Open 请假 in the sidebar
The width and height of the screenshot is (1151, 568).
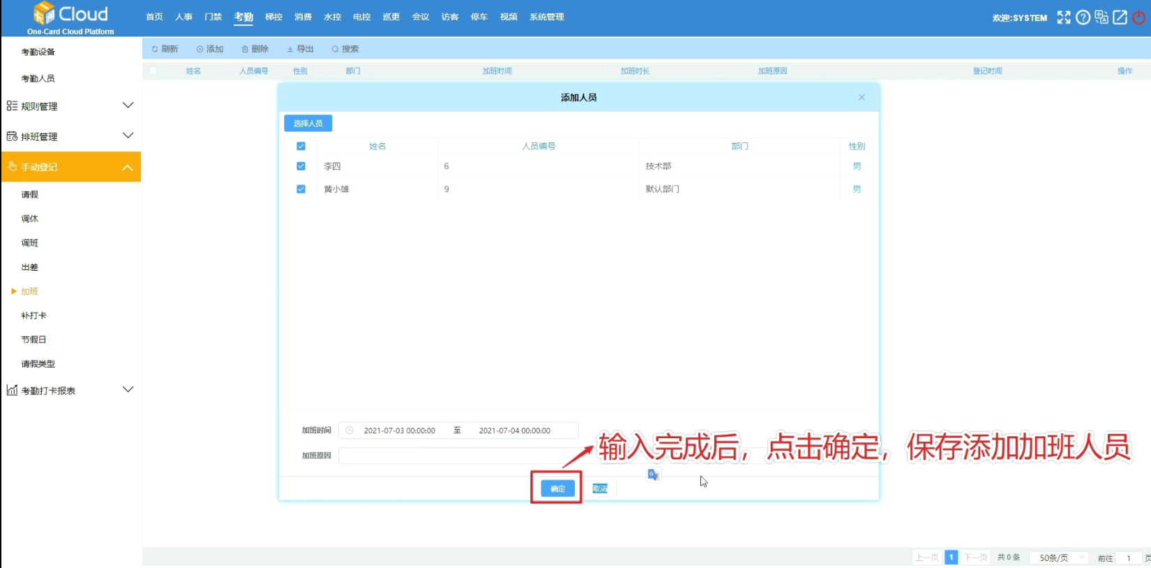point(29,195)
